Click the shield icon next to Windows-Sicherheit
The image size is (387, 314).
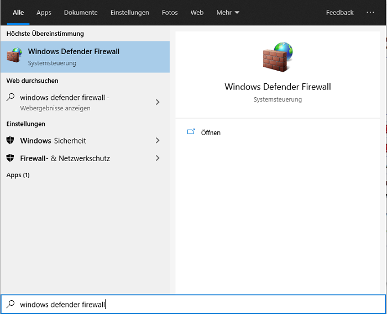[x=10, y=140]
